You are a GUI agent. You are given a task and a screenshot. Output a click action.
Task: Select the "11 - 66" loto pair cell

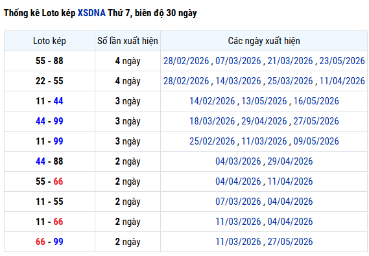coord(49,222)
